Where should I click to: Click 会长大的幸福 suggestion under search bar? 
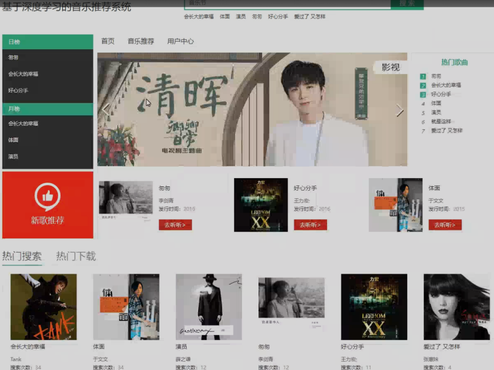199,16
